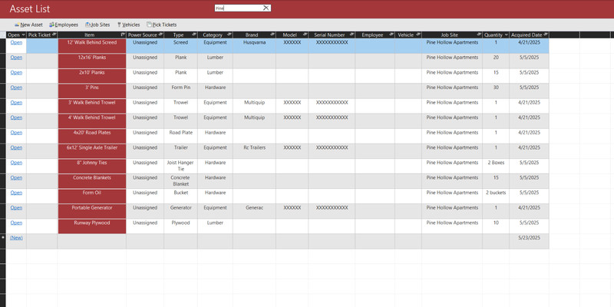This screenshot has height=307, width=614.
Task: Open the Acquired Date column filter dropdown
Action: tap(546, 35)
